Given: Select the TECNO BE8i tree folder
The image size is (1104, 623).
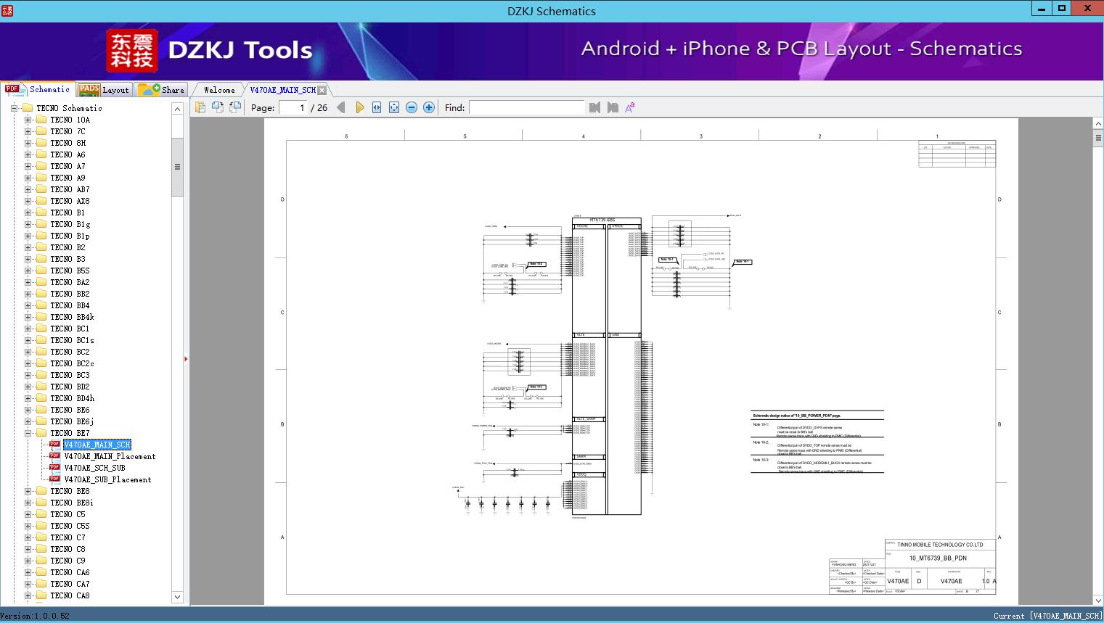Looking at the screenshot, I should (x=71, y=503).
